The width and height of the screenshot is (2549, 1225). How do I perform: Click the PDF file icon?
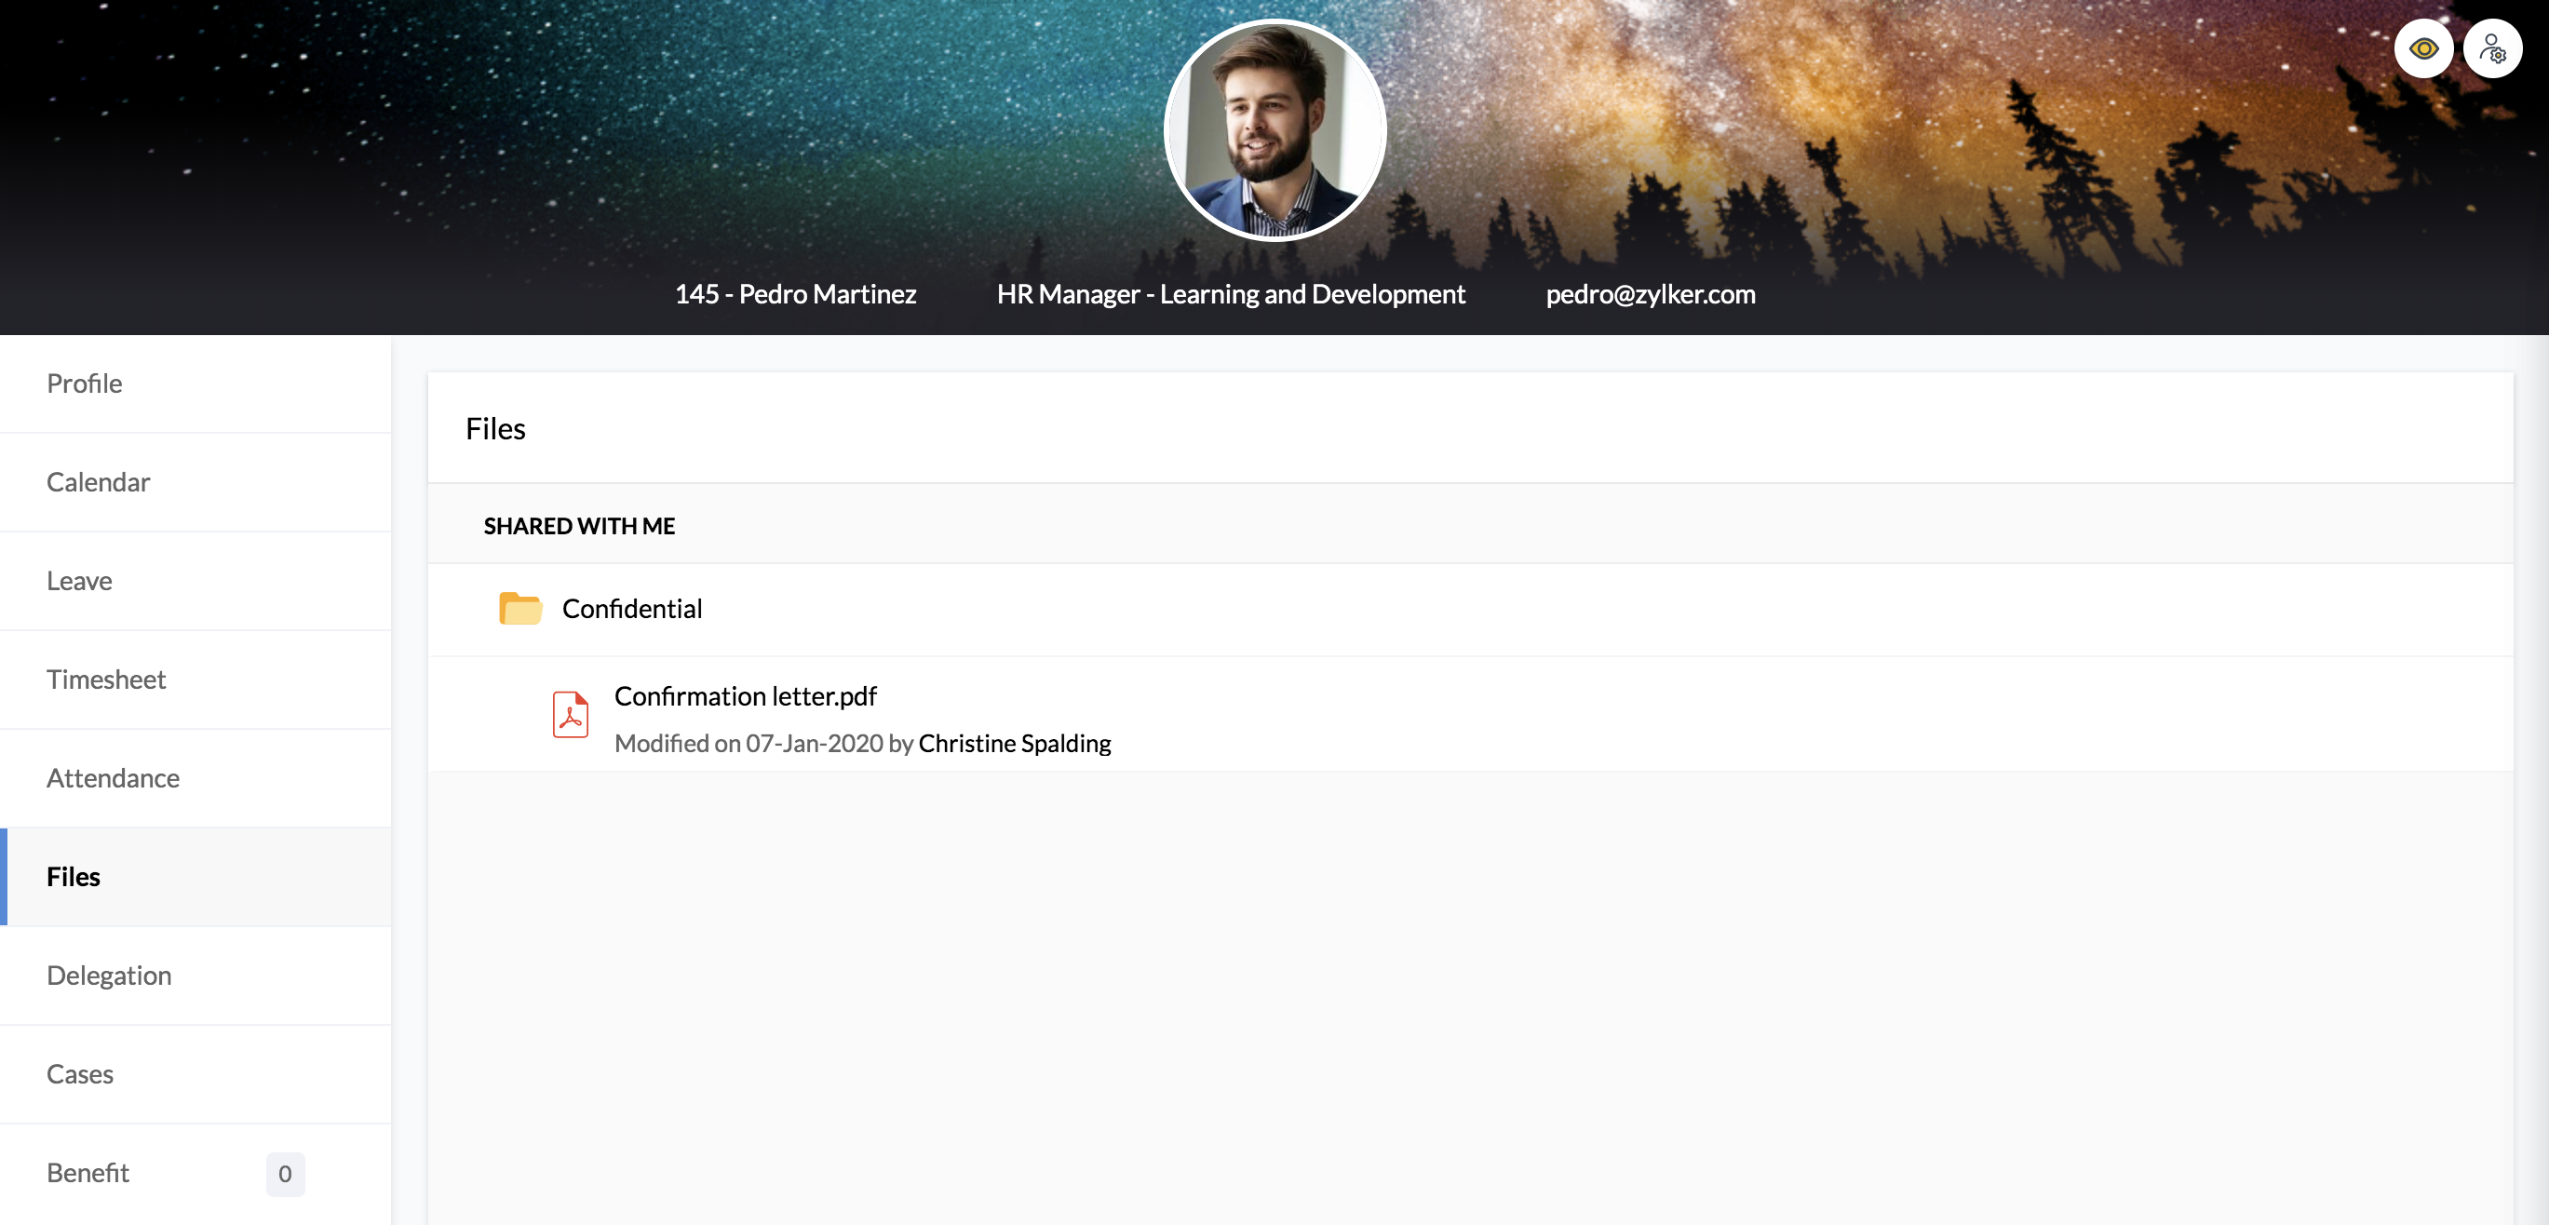coord(570,714)
